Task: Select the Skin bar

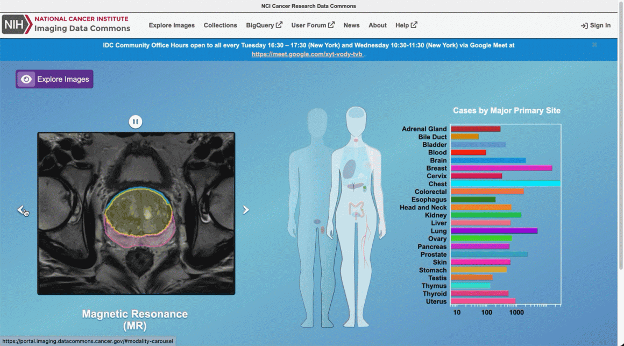Action: [x=480, y=263]
